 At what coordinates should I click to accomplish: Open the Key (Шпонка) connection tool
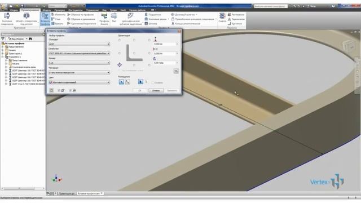click(151, 24)
